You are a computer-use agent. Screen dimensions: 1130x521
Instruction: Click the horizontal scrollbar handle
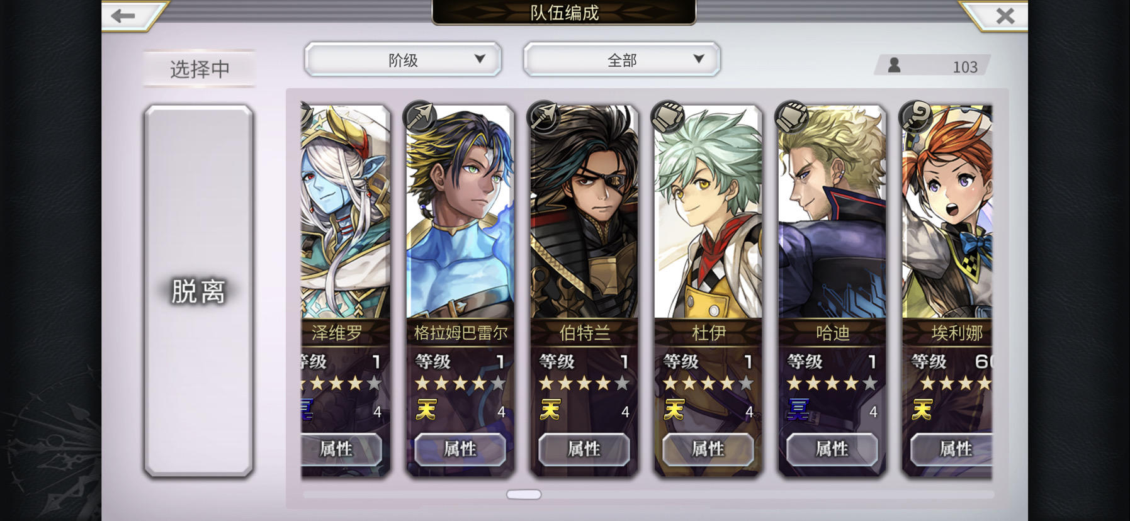click(x=524, y=495)
